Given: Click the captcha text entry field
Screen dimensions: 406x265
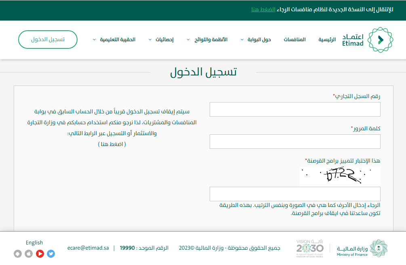Looking at the screenshot, I should pos(295,194).
